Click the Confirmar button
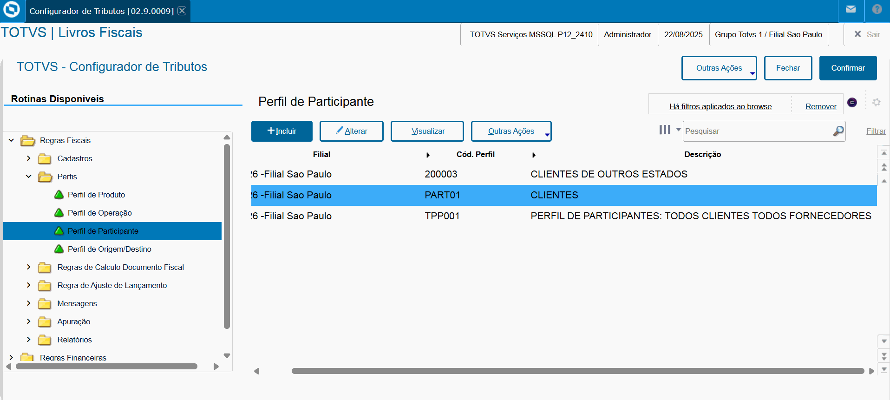This screenshot has height=400, width=890. 848,68
